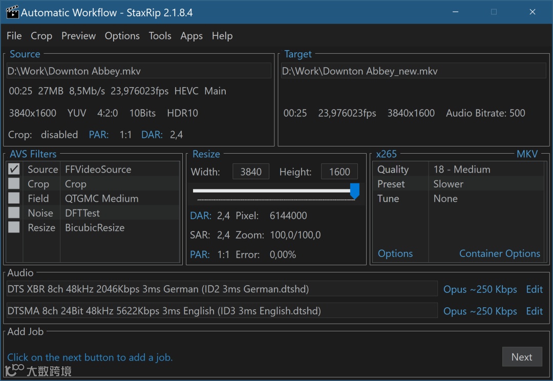The image size is (553, 381).
Task: Enable the Crop filter checkbox
Action: (14, 184)
